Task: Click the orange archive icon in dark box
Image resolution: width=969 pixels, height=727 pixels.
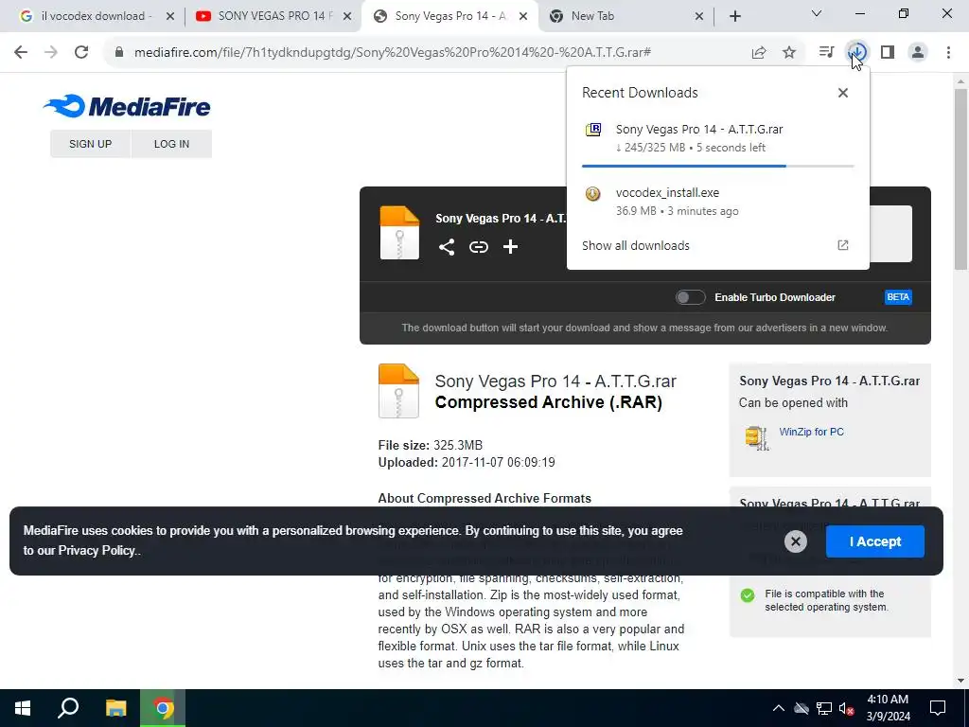Action: tap(399, 233)
